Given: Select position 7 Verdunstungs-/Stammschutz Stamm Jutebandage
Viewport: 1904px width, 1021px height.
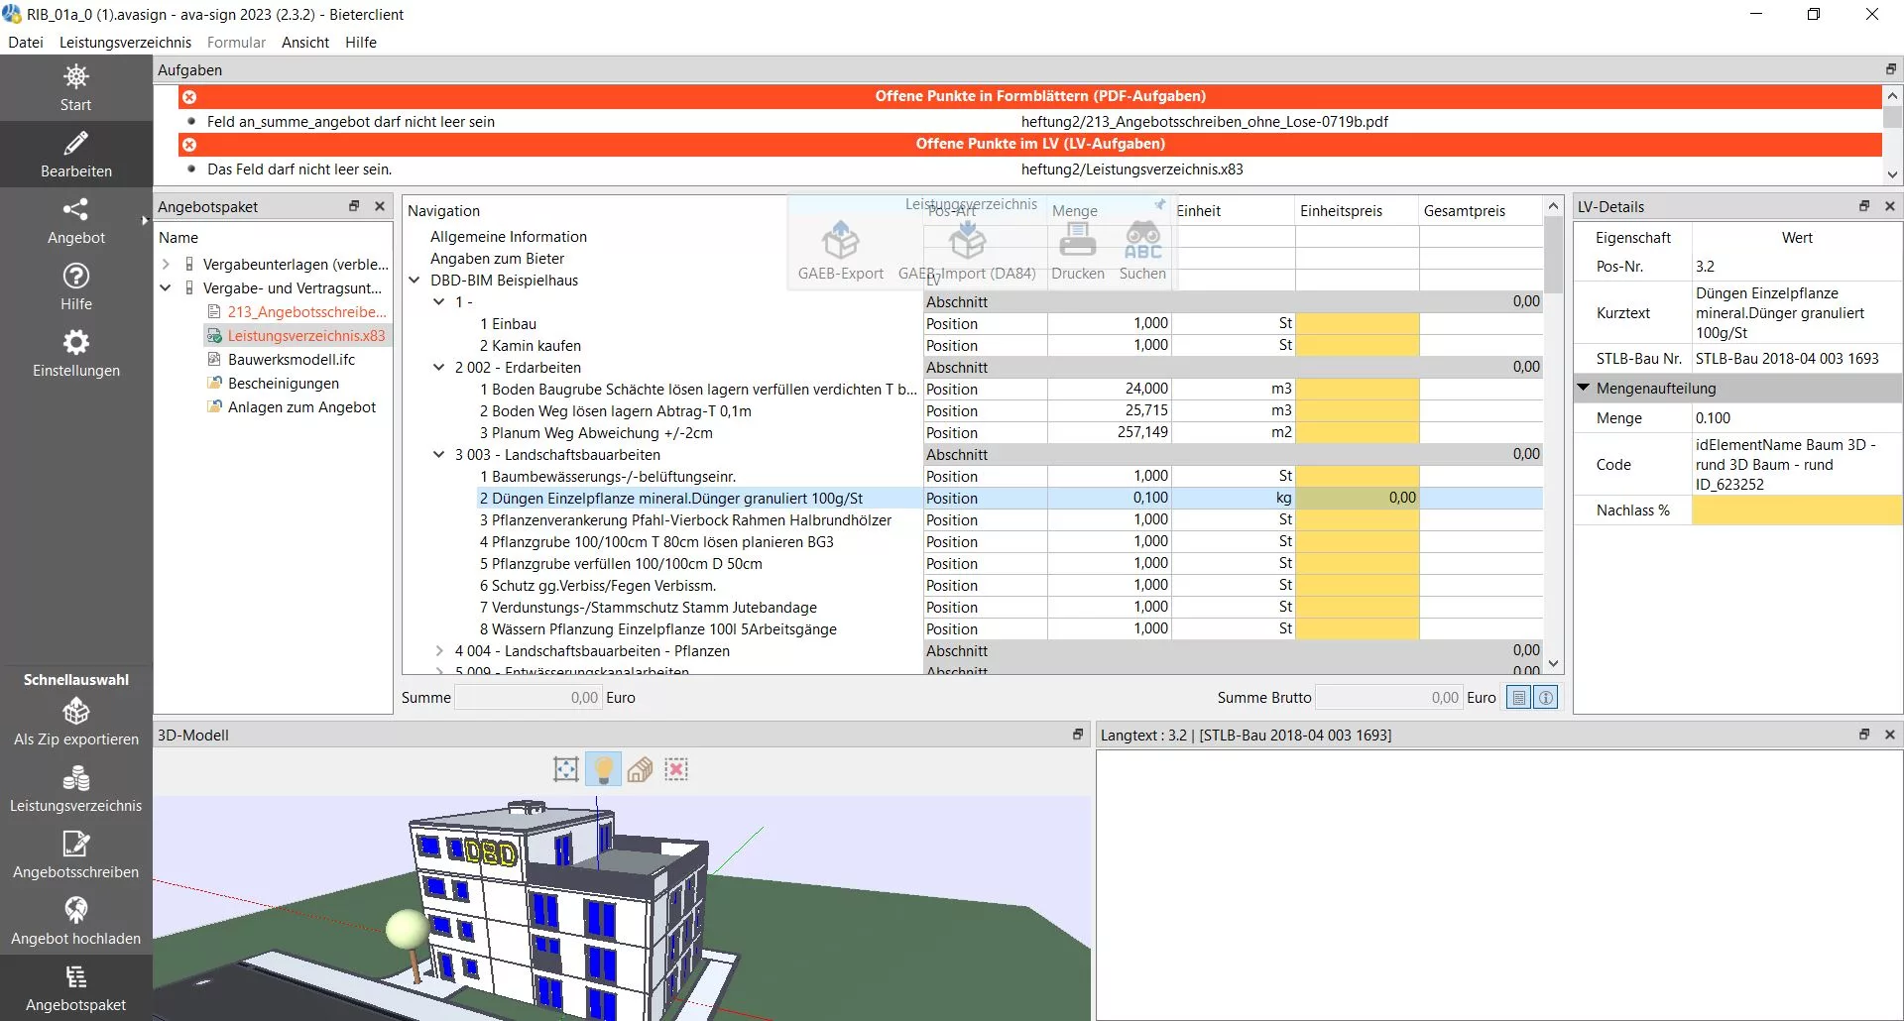Looking at the screenshot, I should click(649, 608).
